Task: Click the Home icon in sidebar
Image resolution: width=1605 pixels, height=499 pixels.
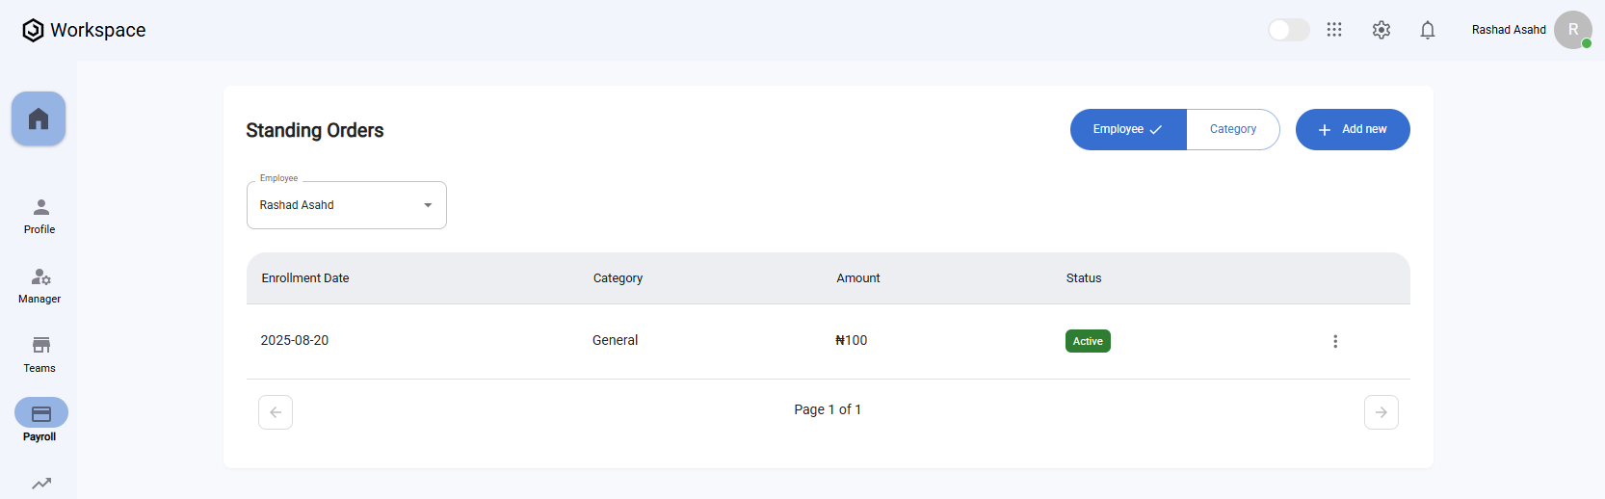Action: (39, 118)
